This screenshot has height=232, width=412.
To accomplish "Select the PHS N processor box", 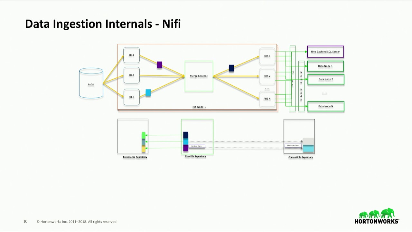I will click(x=267, y=99).
